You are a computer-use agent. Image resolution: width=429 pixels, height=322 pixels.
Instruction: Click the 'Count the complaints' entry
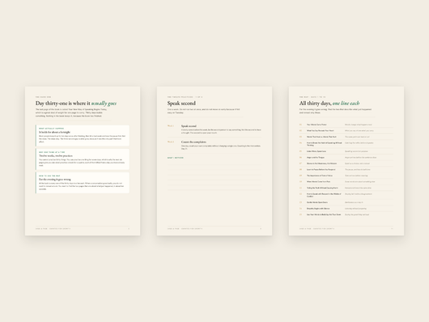214,145
